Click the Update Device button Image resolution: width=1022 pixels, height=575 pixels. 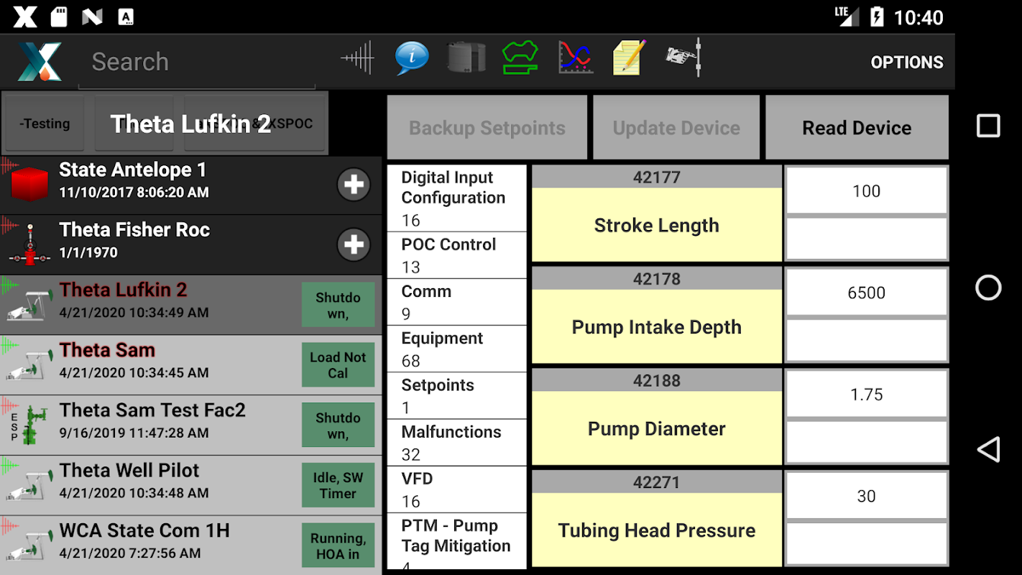tap(676, 128)
